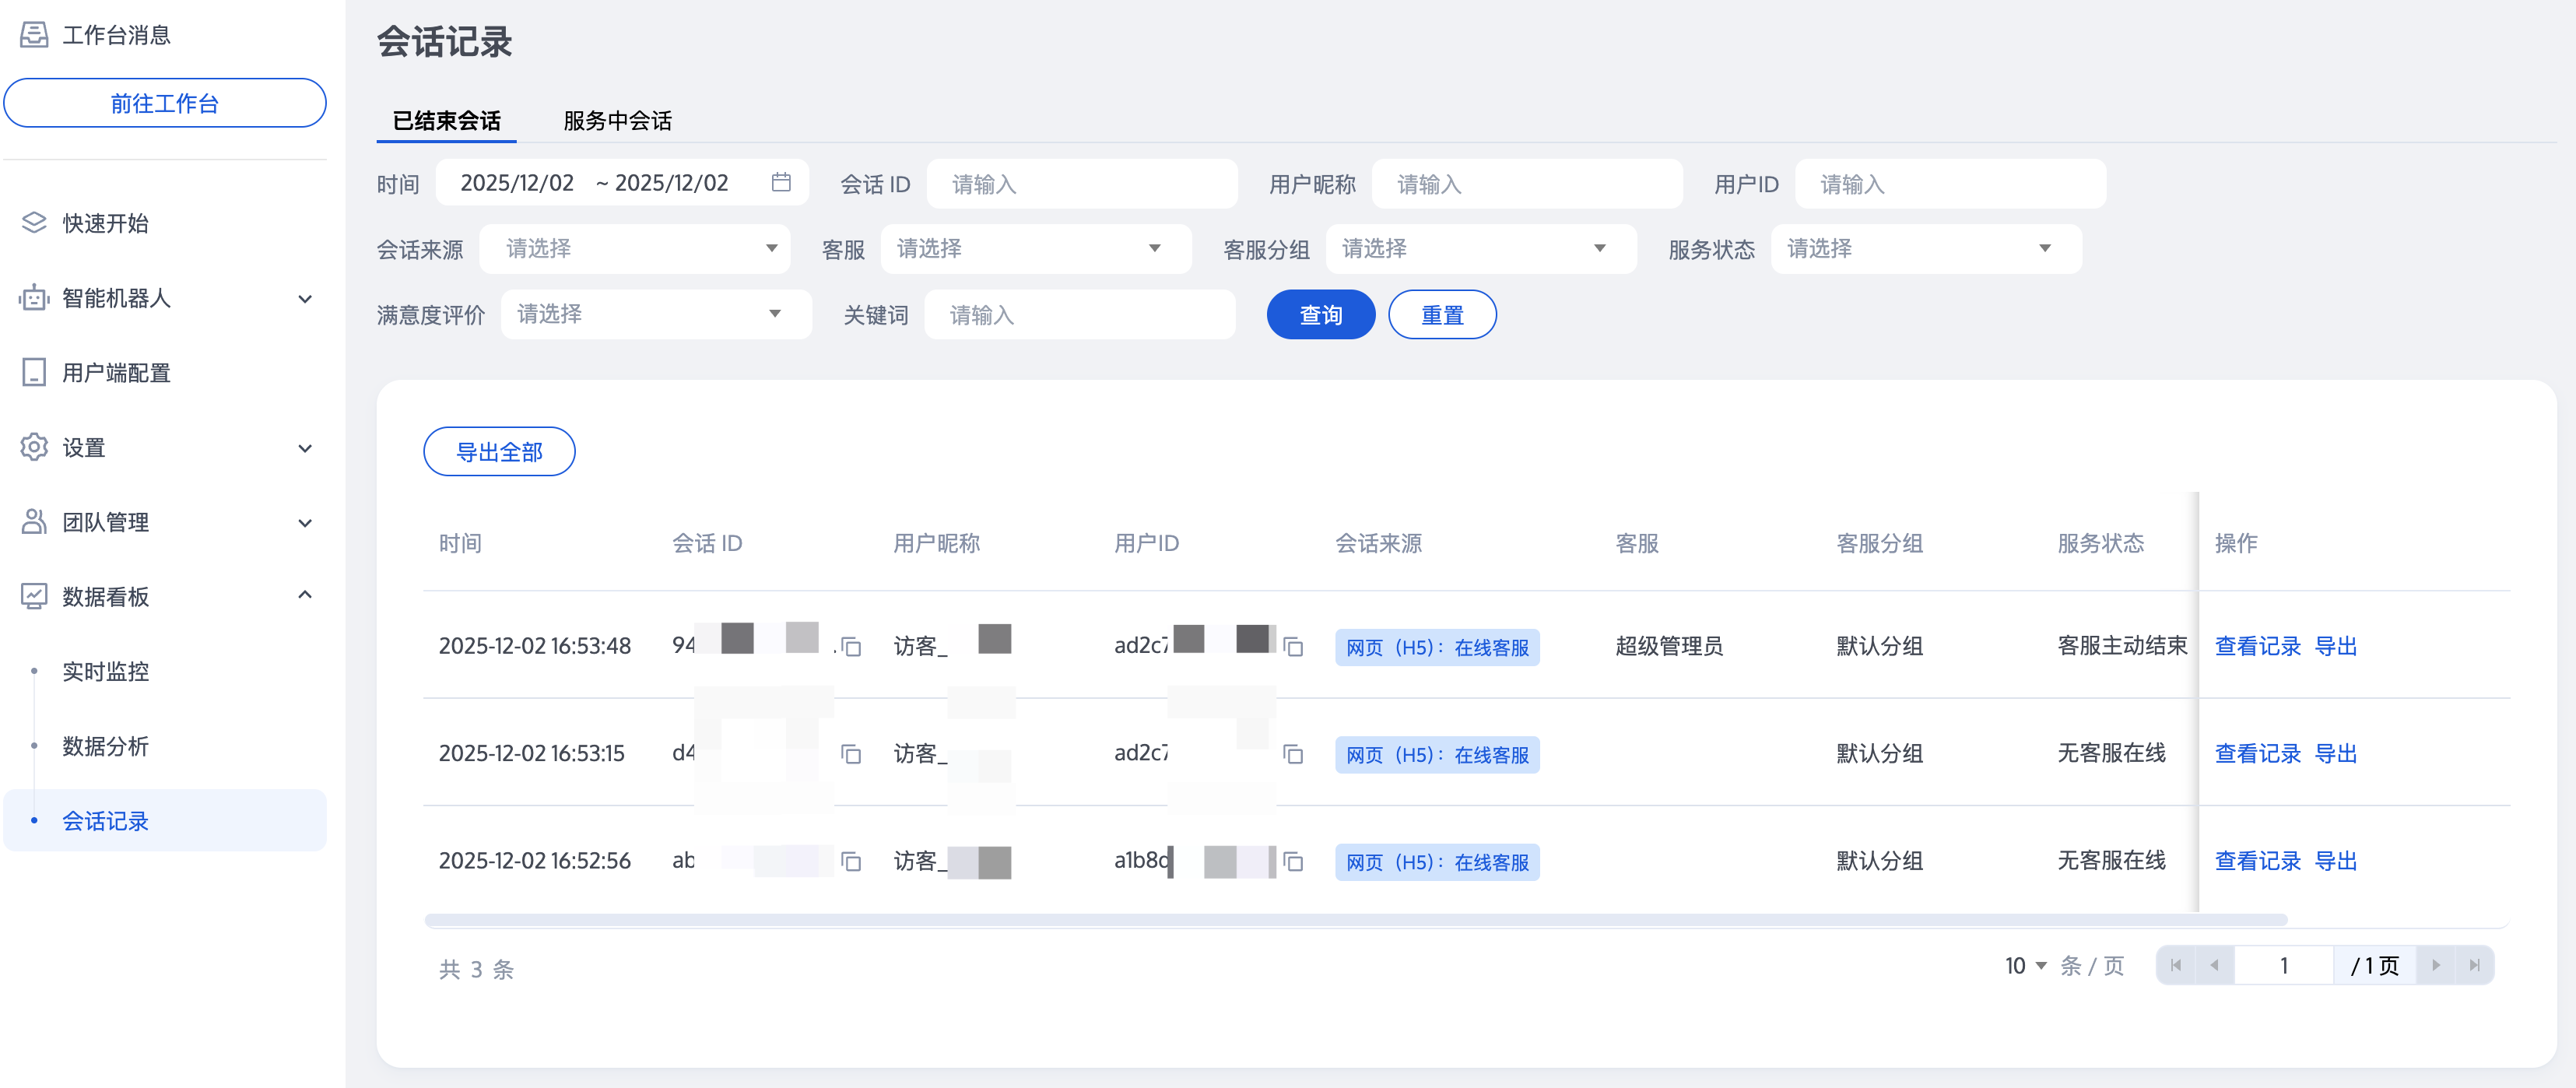2576x1088 pixels.
Task: Click next page arrow in pagination
Action: (2435, 965)
